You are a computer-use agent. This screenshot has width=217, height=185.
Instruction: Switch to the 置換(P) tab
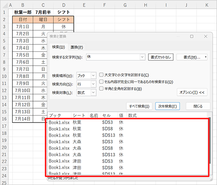(x=77, y=47)
